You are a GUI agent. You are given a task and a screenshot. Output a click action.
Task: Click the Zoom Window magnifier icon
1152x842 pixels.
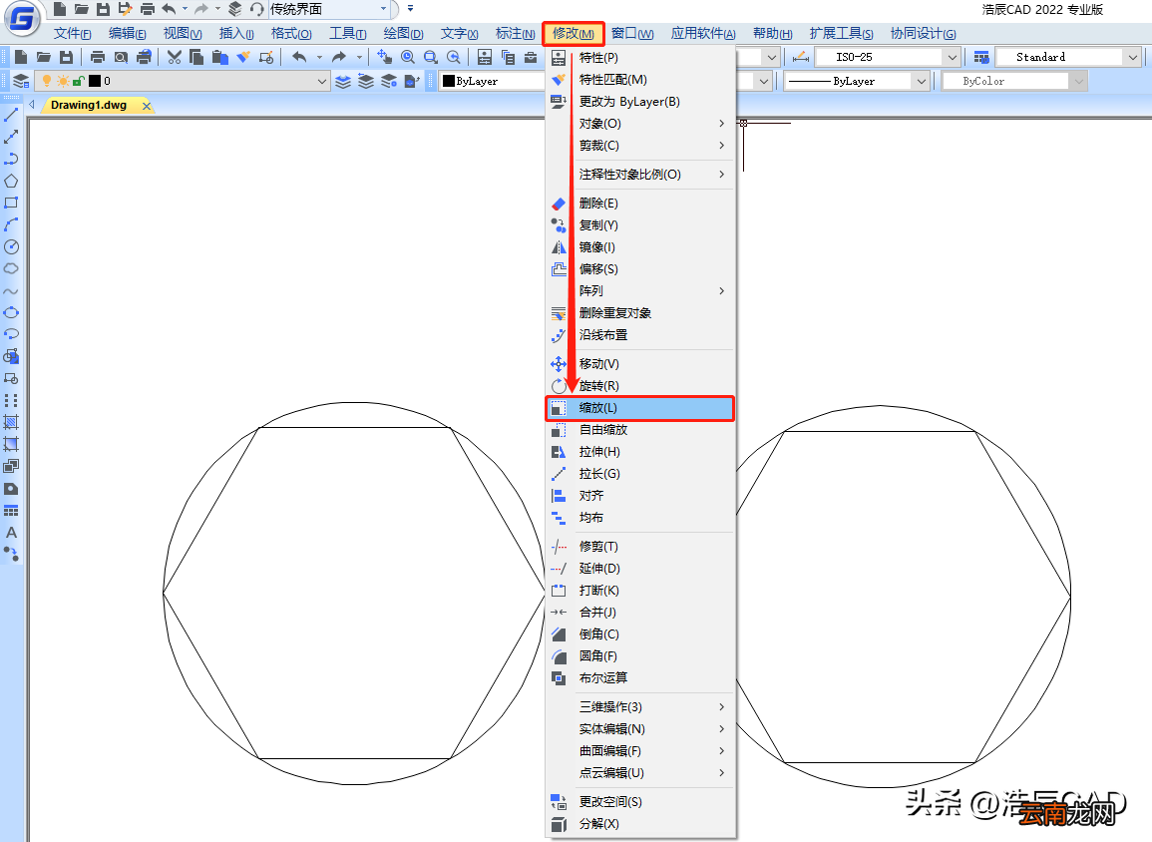[431, 57]
